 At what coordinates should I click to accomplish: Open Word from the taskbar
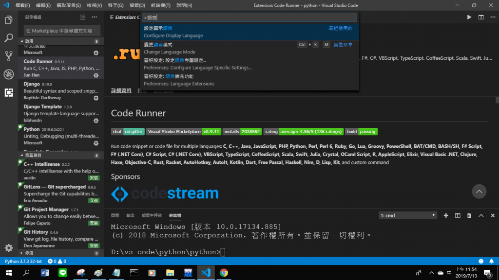coord(45,273)
